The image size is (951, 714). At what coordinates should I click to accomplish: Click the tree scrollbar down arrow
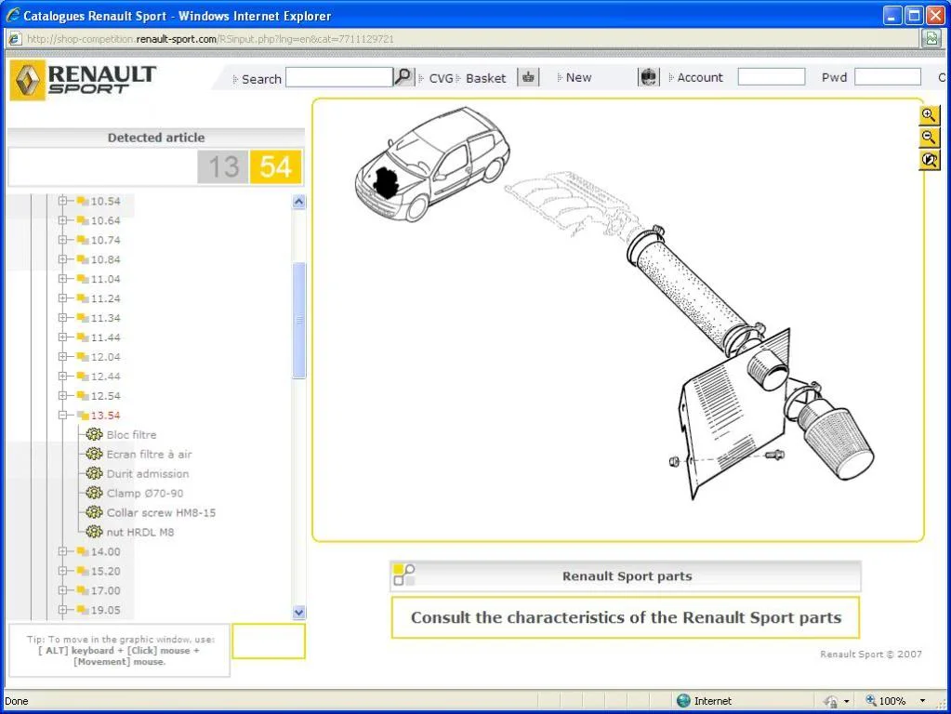coord(299,612)
